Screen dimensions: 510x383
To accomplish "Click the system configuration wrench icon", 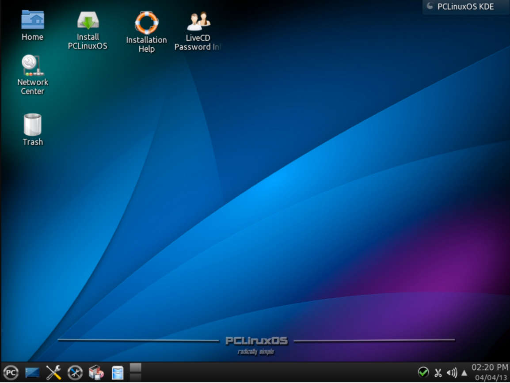I will tap(53, 372).
